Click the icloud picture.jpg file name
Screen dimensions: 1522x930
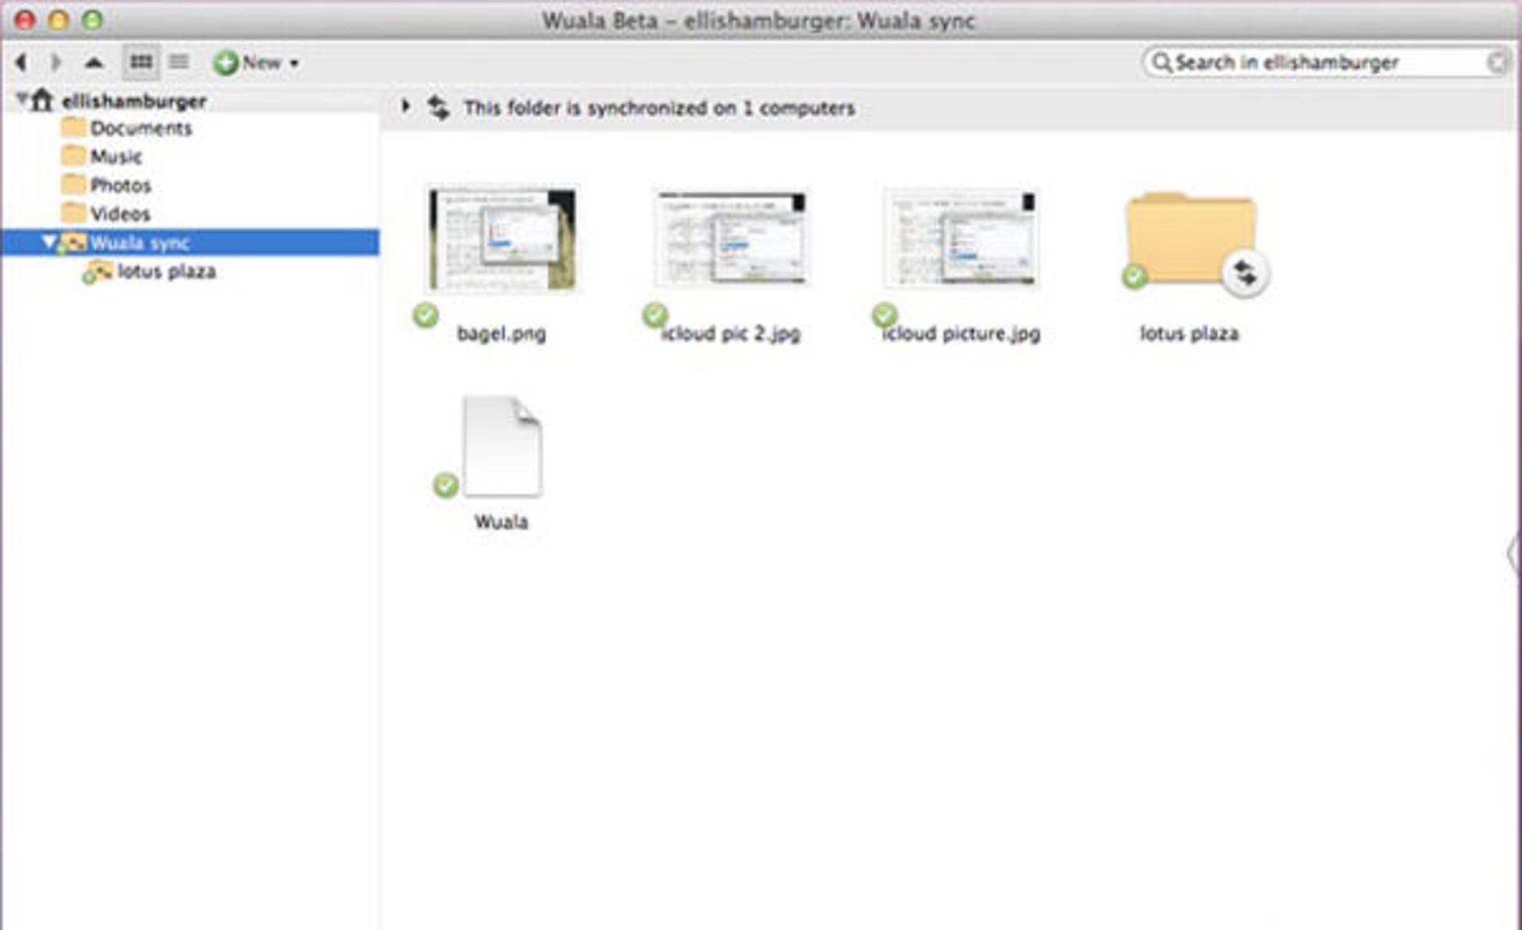(962, 334)
